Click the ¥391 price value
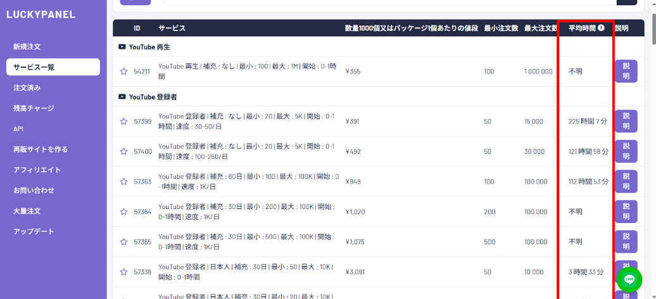The height and width of the screenshot is (299, 656). (x=352, y=122)
